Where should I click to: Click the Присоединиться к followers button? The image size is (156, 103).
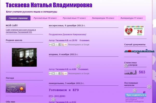[x=136, y=95]
